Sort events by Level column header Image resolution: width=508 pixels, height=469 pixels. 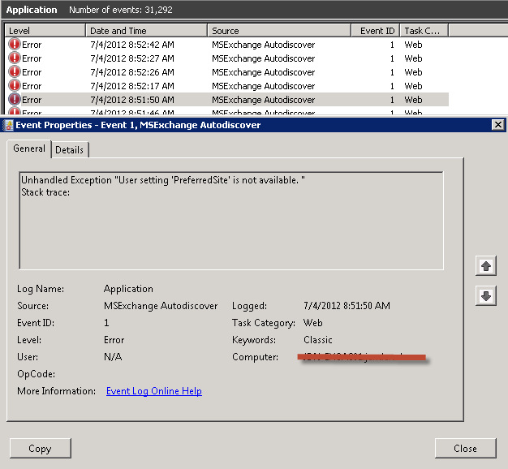tap(45, 31)
